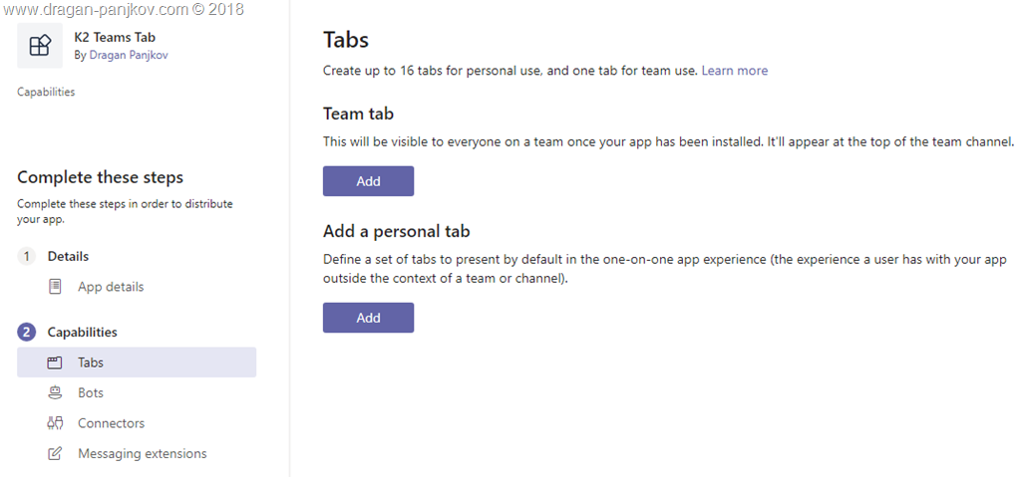
Task: Click the step 2 number circle
Action: tap(27, 333)
